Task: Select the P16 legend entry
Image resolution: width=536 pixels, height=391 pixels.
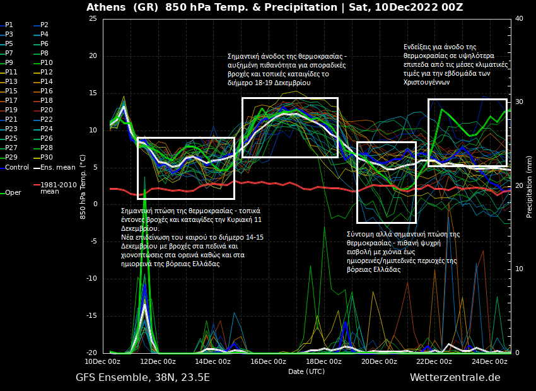Action: (x=47, y=91)
